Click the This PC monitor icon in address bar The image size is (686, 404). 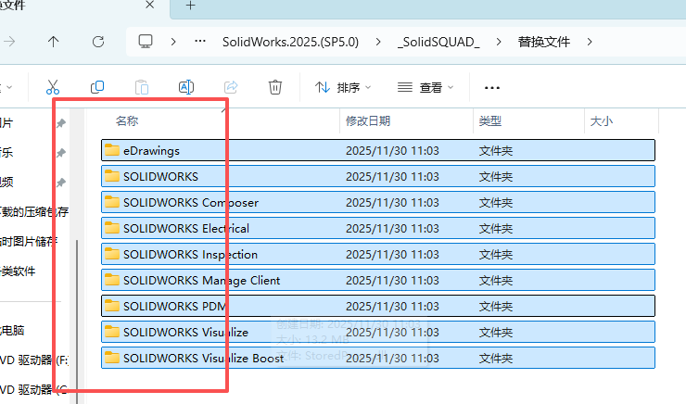pos(146,42)
